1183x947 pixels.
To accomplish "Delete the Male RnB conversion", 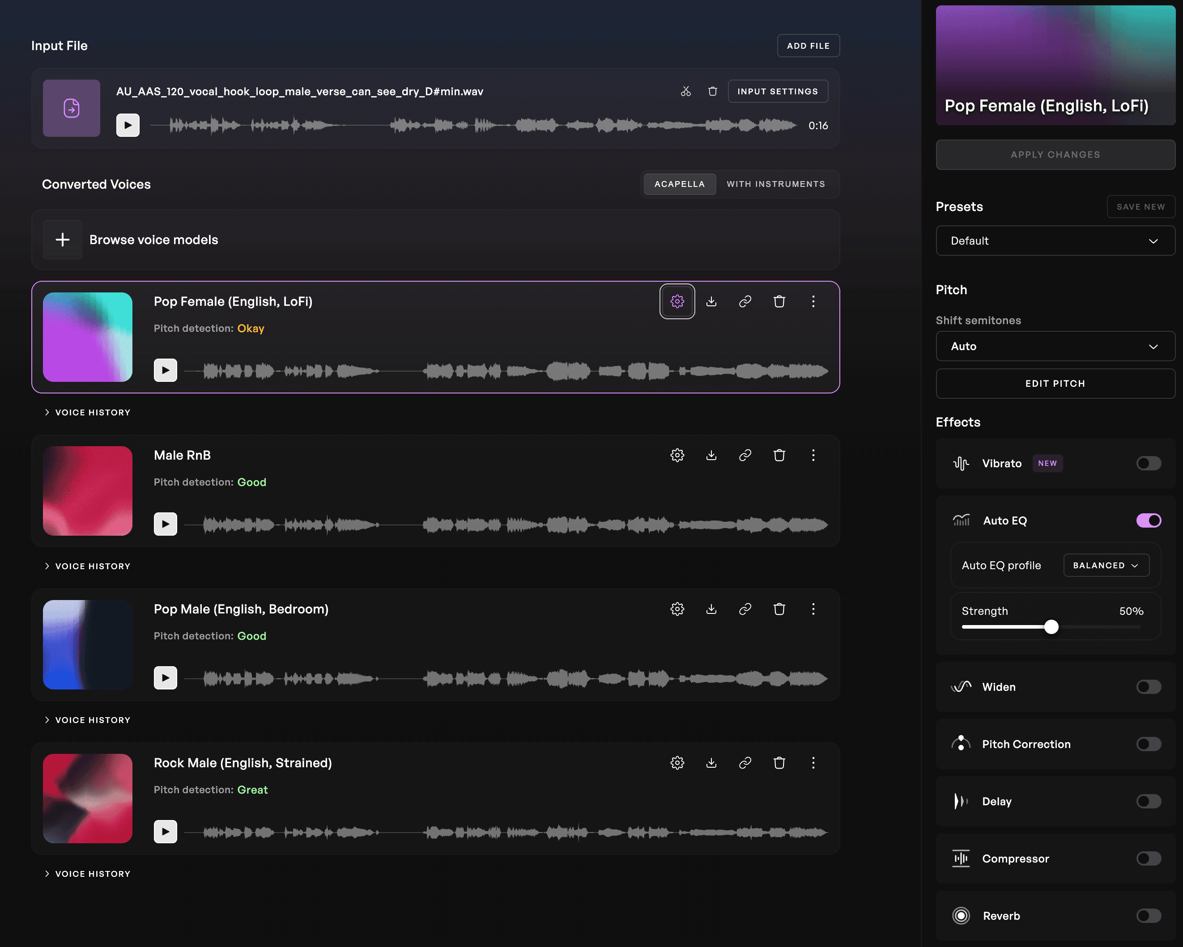I will click(x=779, y=455).
